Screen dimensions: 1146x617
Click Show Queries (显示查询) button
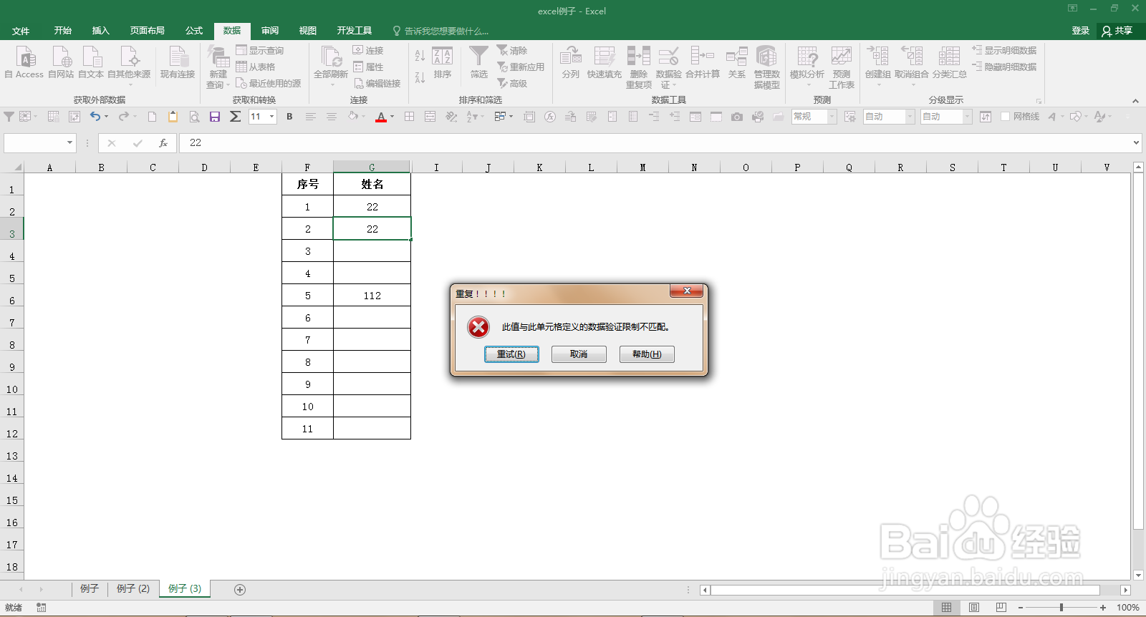pos(260,50)
